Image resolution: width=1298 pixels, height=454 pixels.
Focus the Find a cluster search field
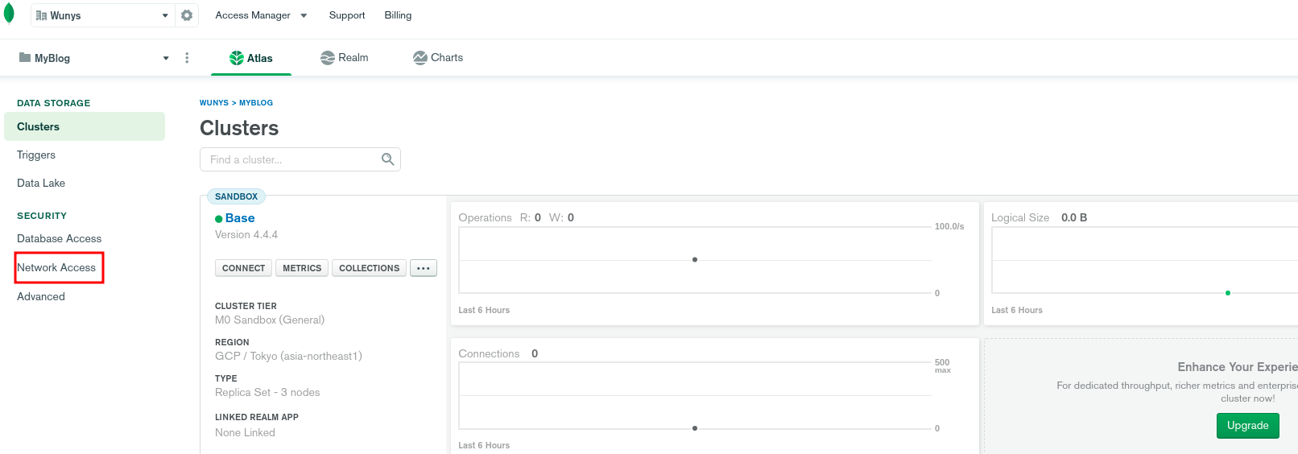pyautogui.click(x=300, y=159)
